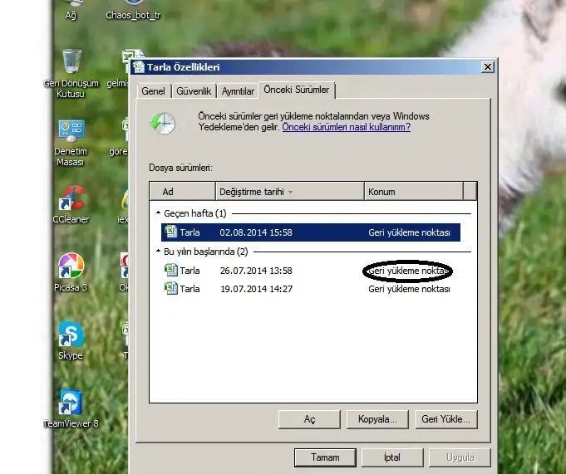
Task: Collapse the Geçen hafta (1) group
Action: [158, 214]
